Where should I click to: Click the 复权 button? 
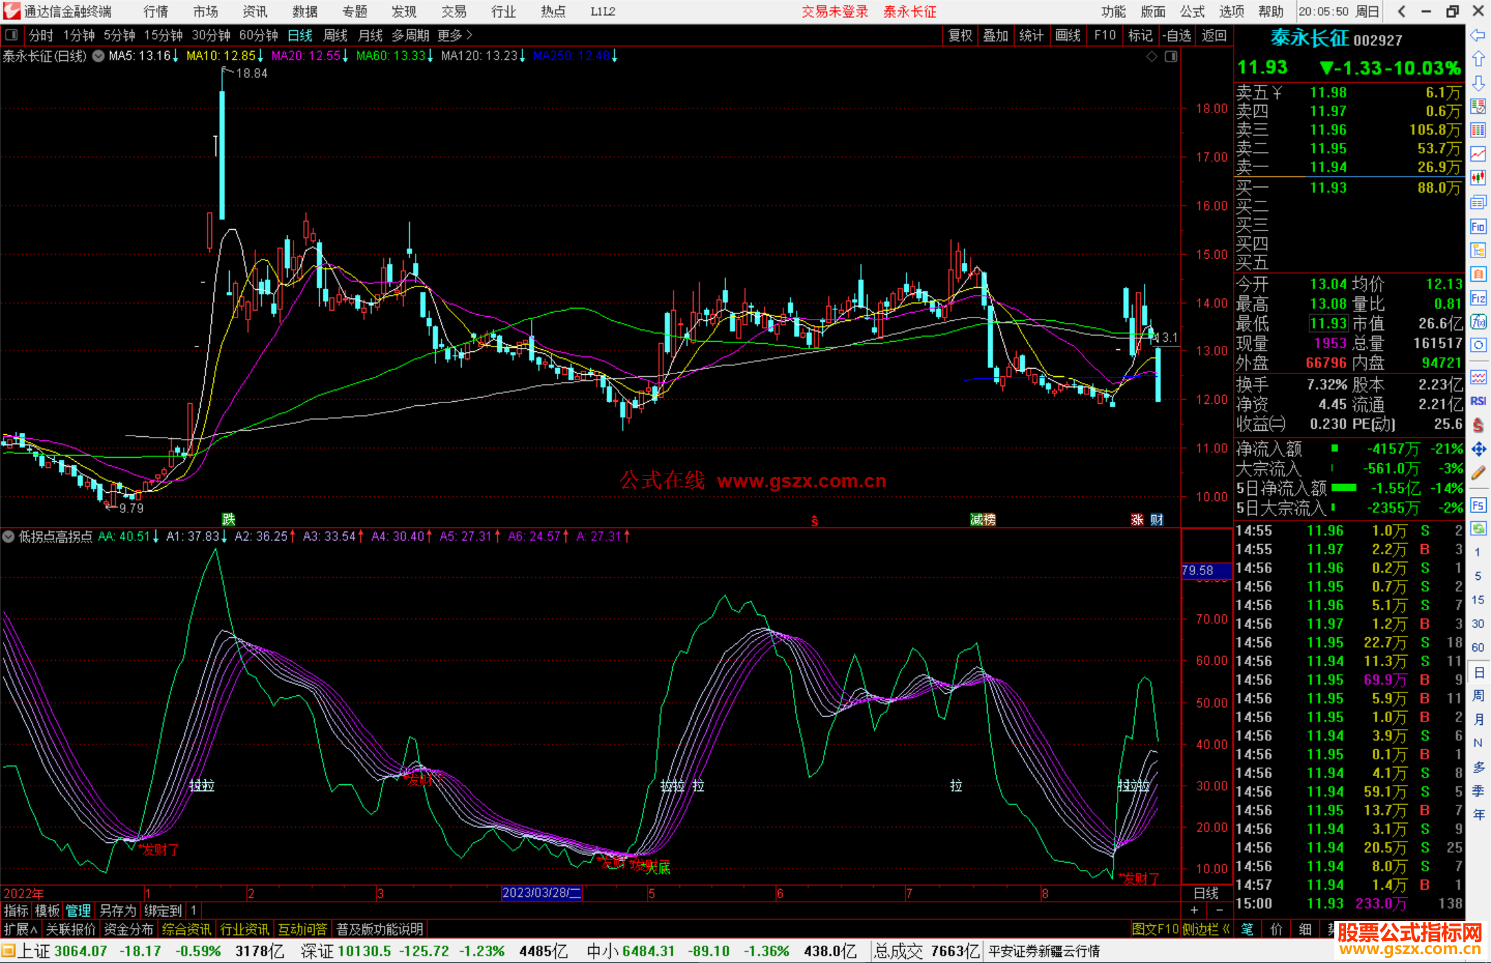point(959,35)
